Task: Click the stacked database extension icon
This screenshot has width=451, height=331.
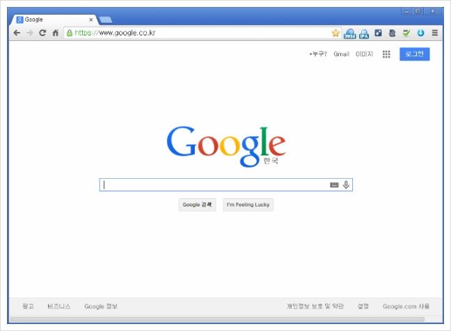Action: pyautogui.click(x=392, y=33)
